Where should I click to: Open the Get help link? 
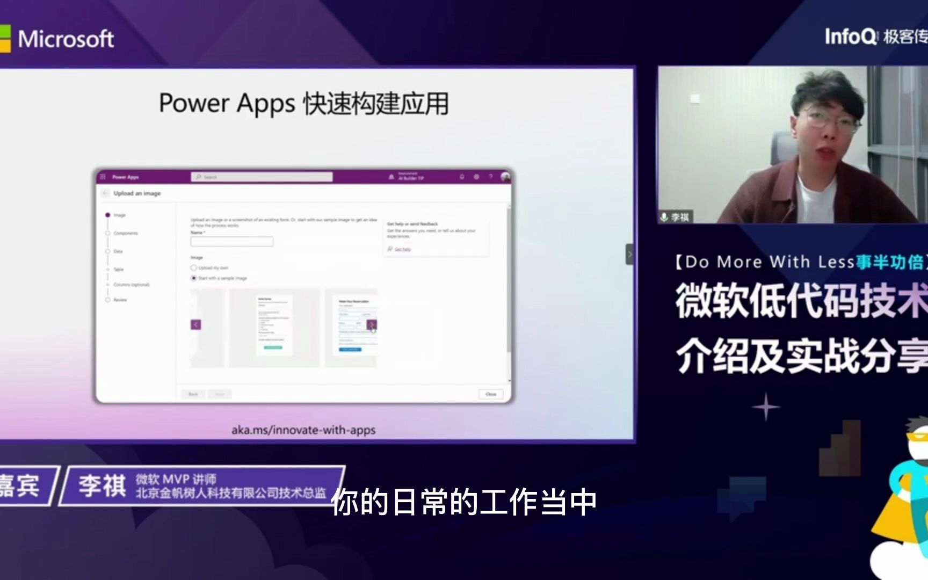[x=403, y=249]
